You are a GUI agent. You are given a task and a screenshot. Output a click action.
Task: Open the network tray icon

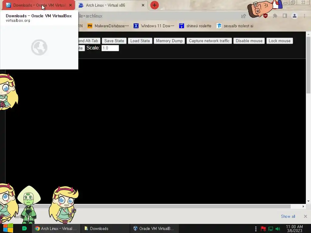pyautogui.click(x=271, y=229)
